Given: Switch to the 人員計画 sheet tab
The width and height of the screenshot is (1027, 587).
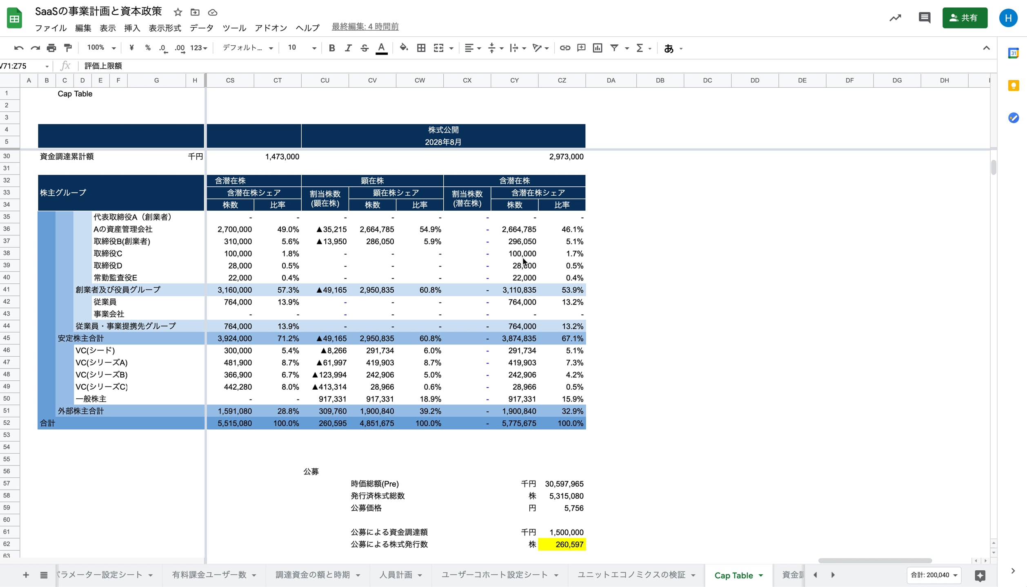Looking at the screenshot, I should click(395, 575).
